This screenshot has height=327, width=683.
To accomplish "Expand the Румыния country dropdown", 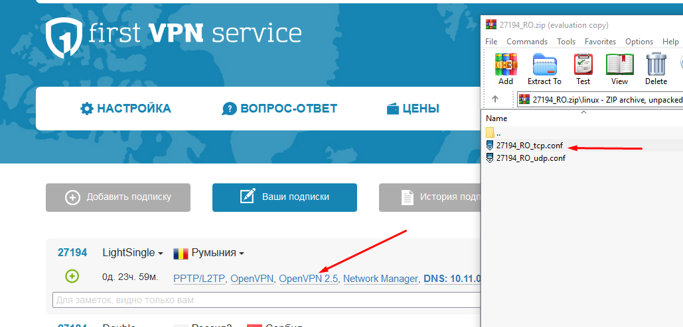I will click(x=209, y=253).
